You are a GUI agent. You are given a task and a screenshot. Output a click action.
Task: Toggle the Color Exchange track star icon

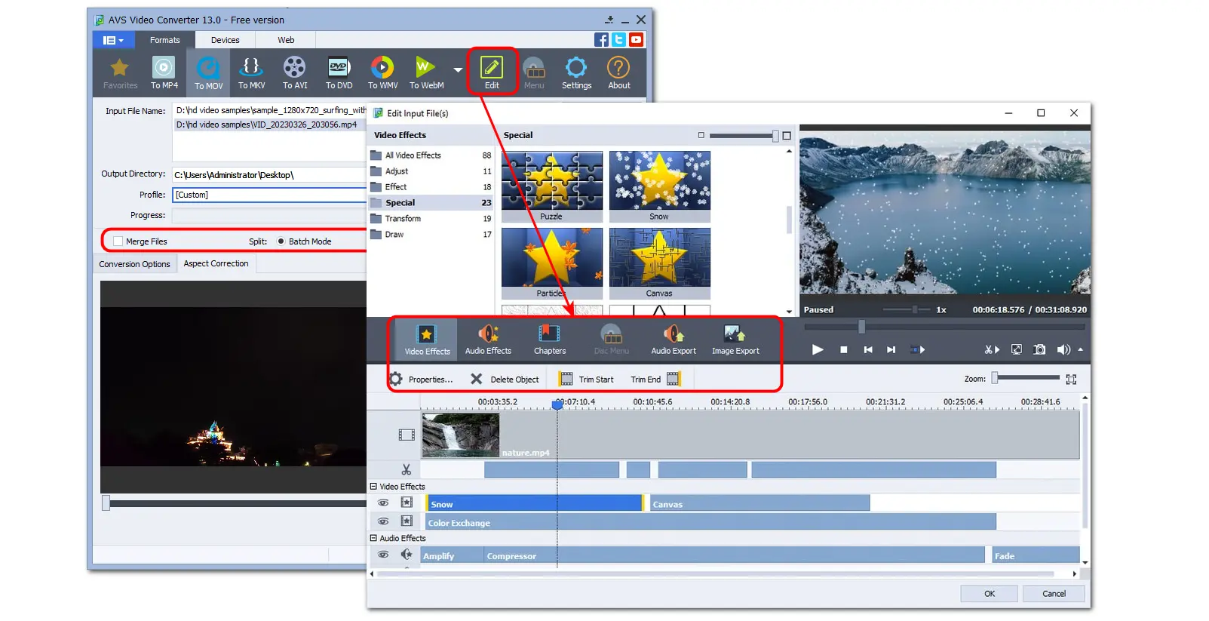(407, 521)
